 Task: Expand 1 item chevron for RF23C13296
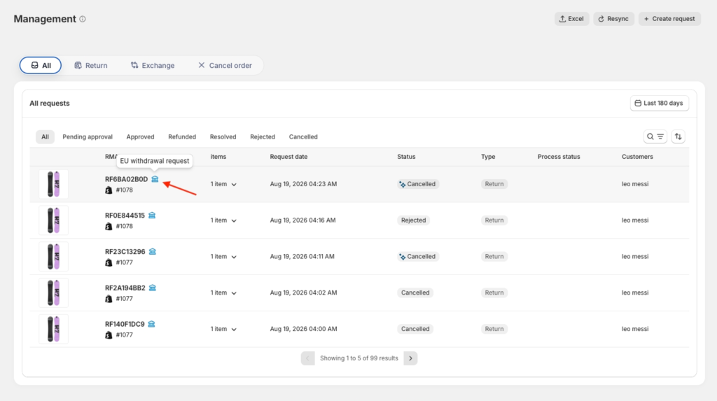[x=234, y=257]
